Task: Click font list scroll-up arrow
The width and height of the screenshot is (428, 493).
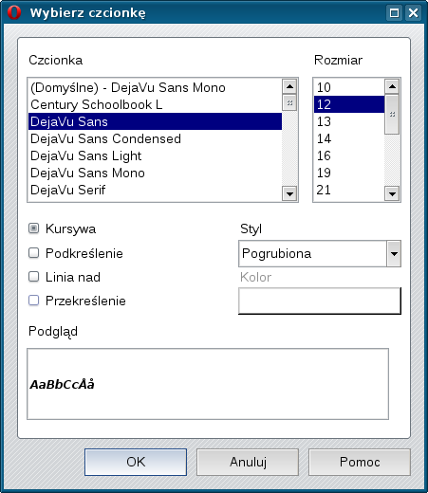Action: 289,86
